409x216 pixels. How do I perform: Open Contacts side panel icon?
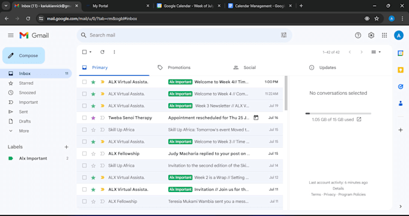coord(401,103)
